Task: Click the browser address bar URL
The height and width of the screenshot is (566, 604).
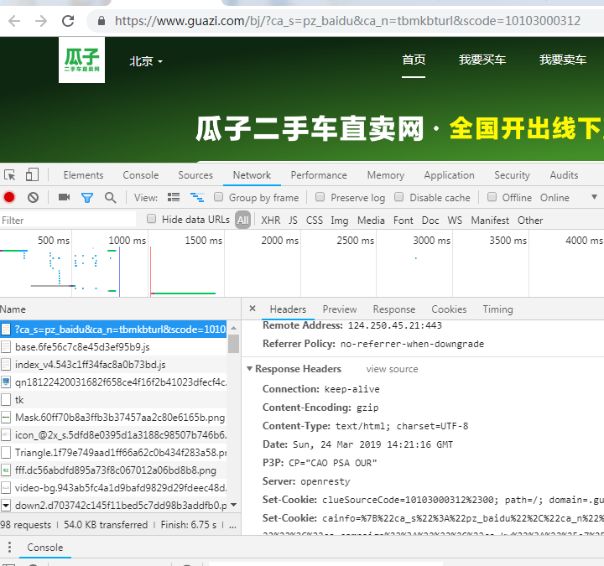Action: click(347, 20)
